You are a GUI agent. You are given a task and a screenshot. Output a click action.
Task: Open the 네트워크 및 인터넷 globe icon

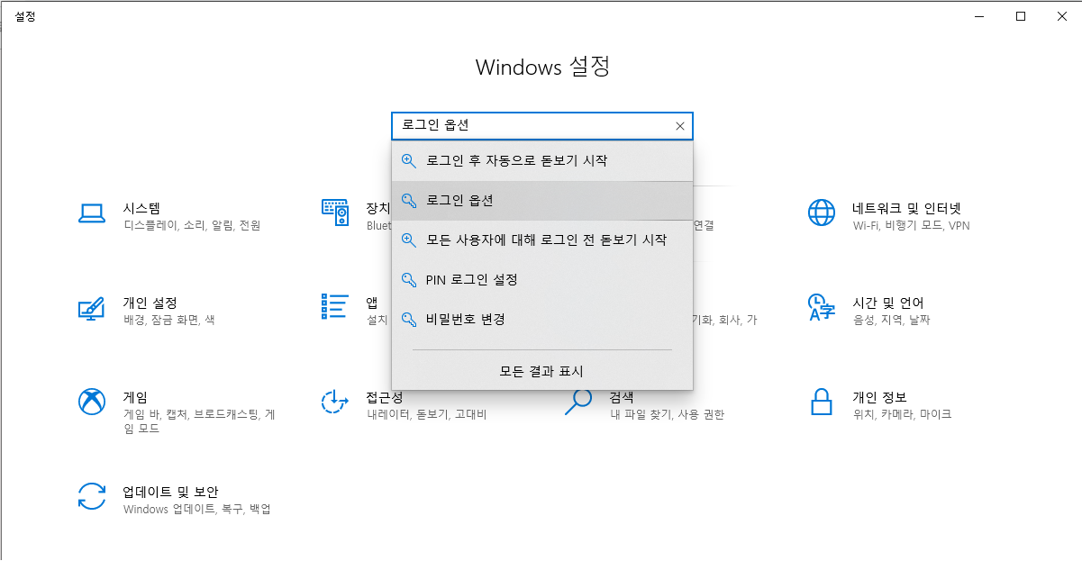click(x=822, y=213)
